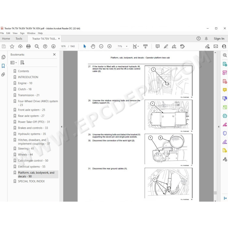
Task: Open the sign document tool
Action: pyautogui.click(x=174, y=46)
